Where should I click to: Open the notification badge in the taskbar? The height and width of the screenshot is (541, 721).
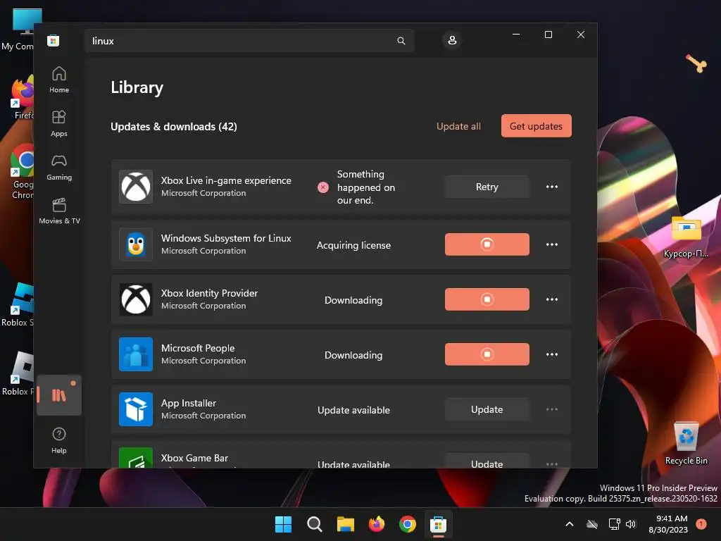tap(701, 524)
